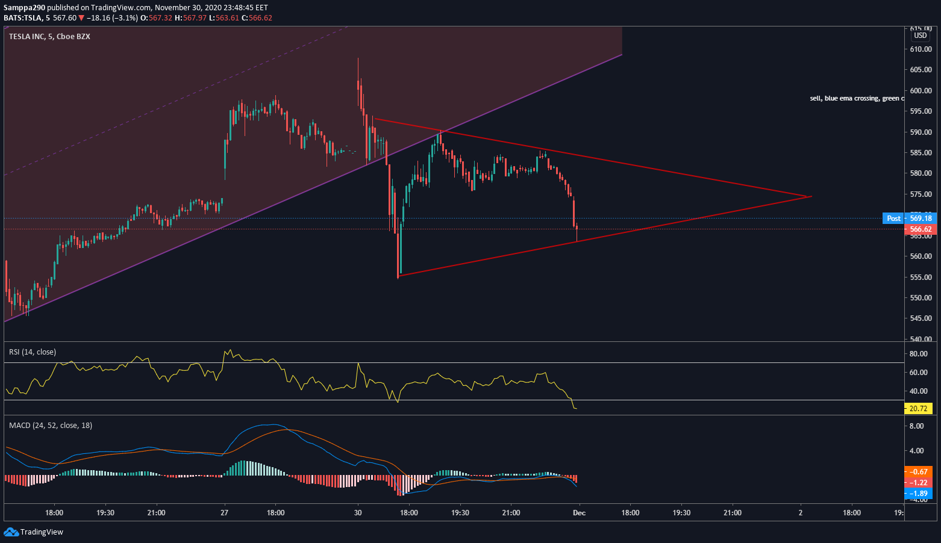Click the 'sell, blue ema crossing' annotation text
Viewport: 941px width, 543px height.
tap(857, 98)
